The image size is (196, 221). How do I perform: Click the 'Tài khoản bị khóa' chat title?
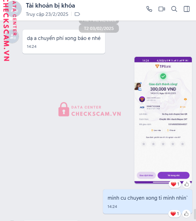50,6
